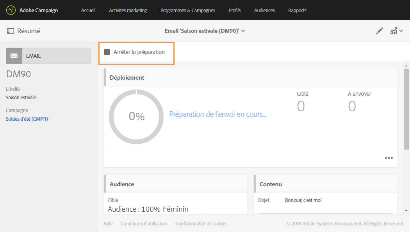Click the Campagne field label
The image size is (410, 232).
(17, 111)
